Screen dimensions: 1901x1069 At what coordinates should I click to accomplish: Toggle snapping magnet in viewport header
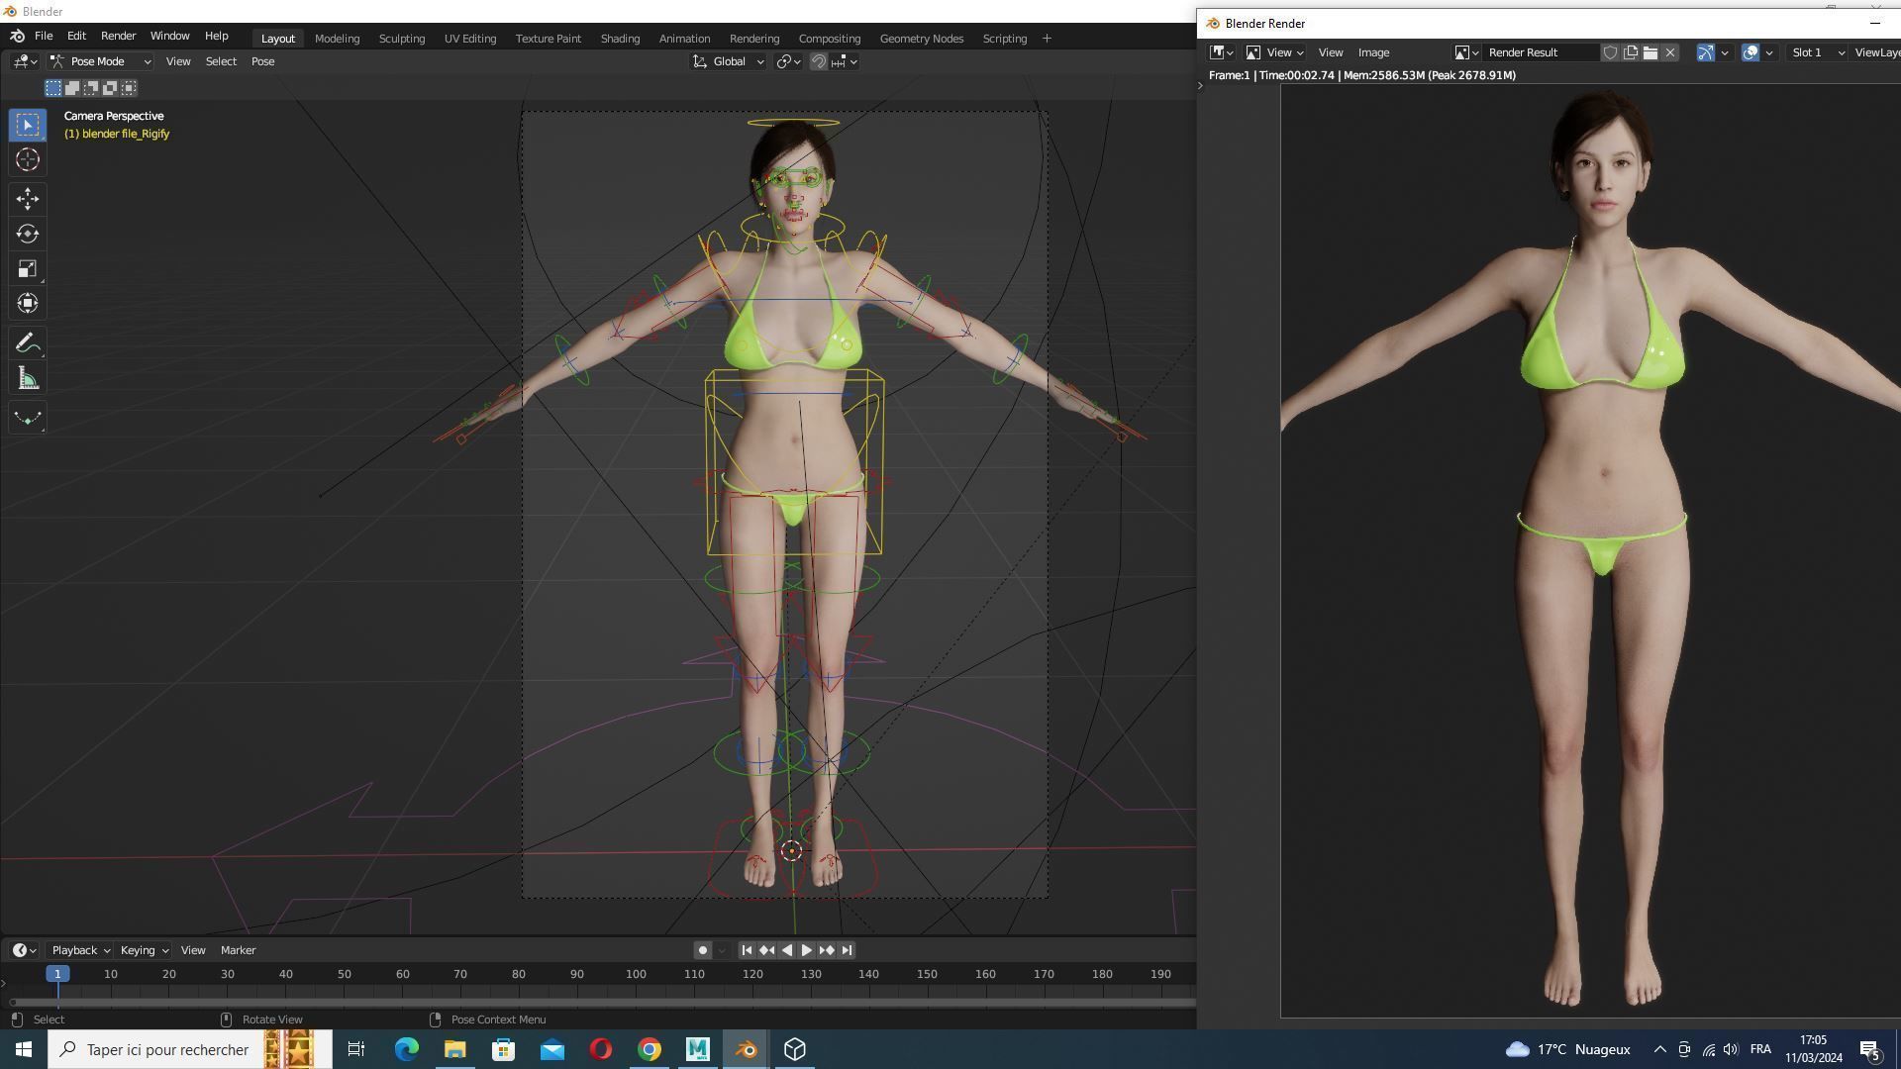click(x=819, y=61)
